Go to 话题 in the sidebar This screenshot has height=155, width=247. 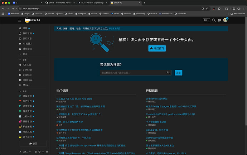tap(24, 28)
